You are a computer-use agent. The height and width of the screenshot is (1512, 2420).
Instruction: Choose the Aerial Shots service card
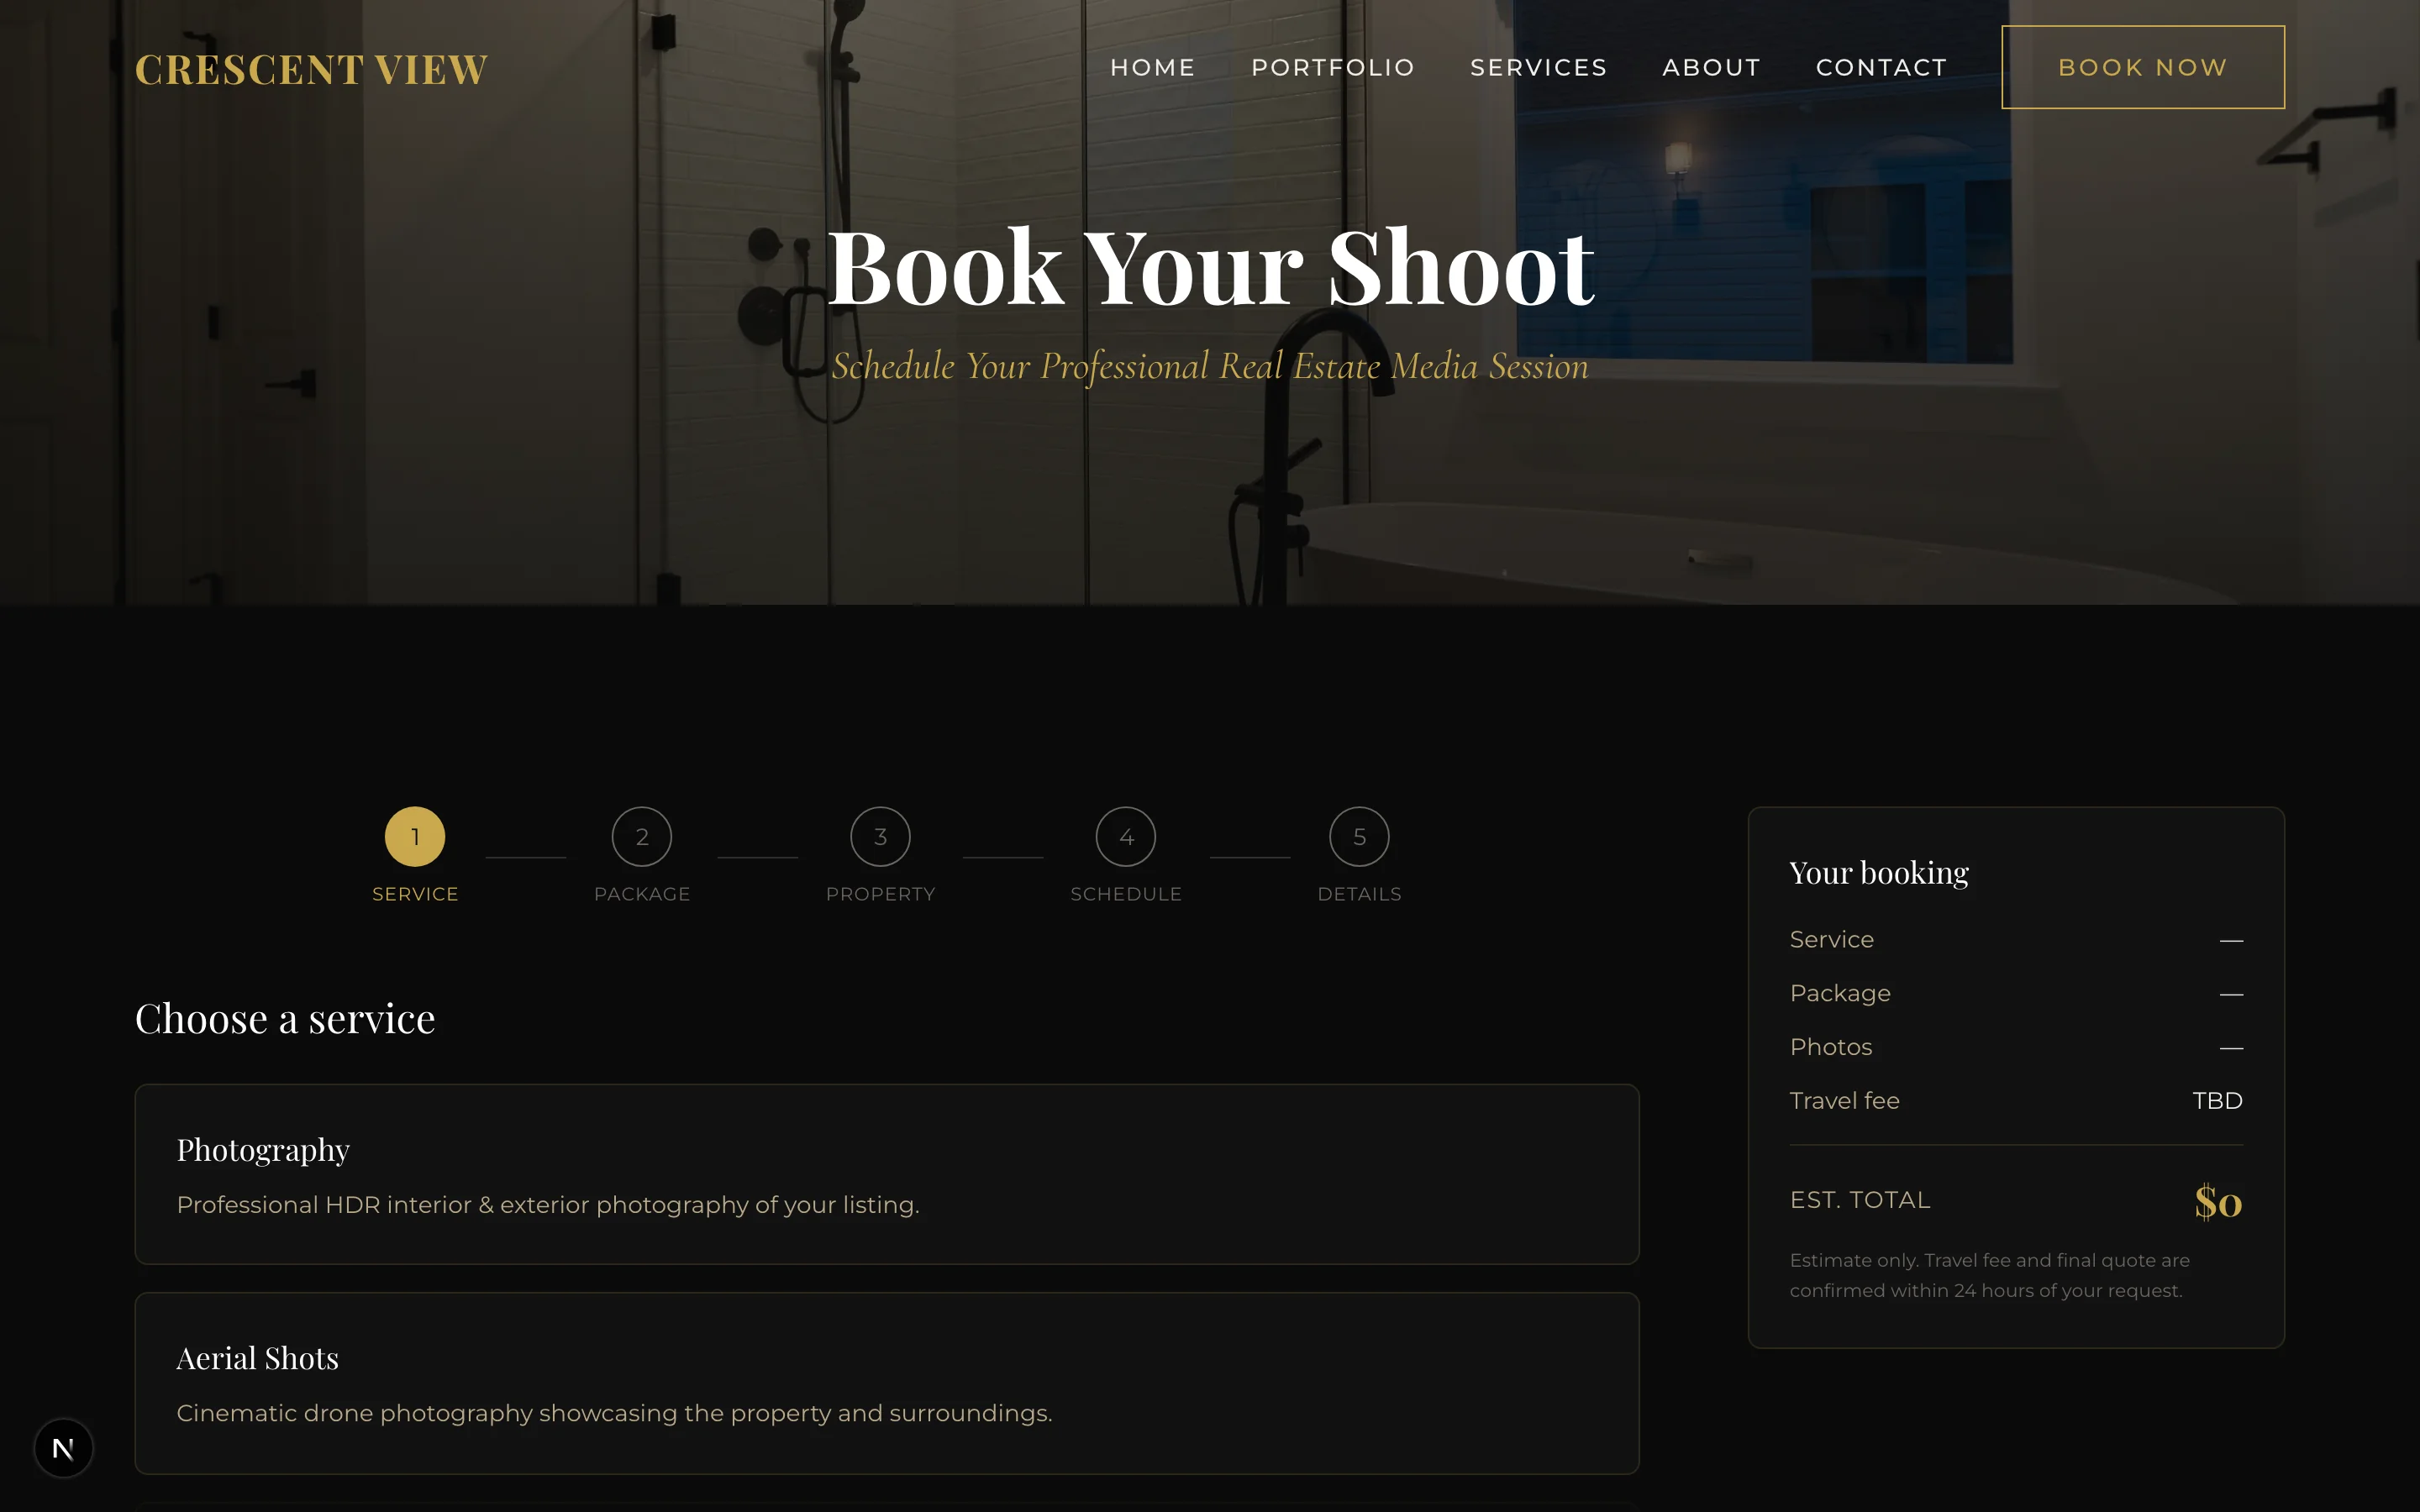coord(887,1383)
